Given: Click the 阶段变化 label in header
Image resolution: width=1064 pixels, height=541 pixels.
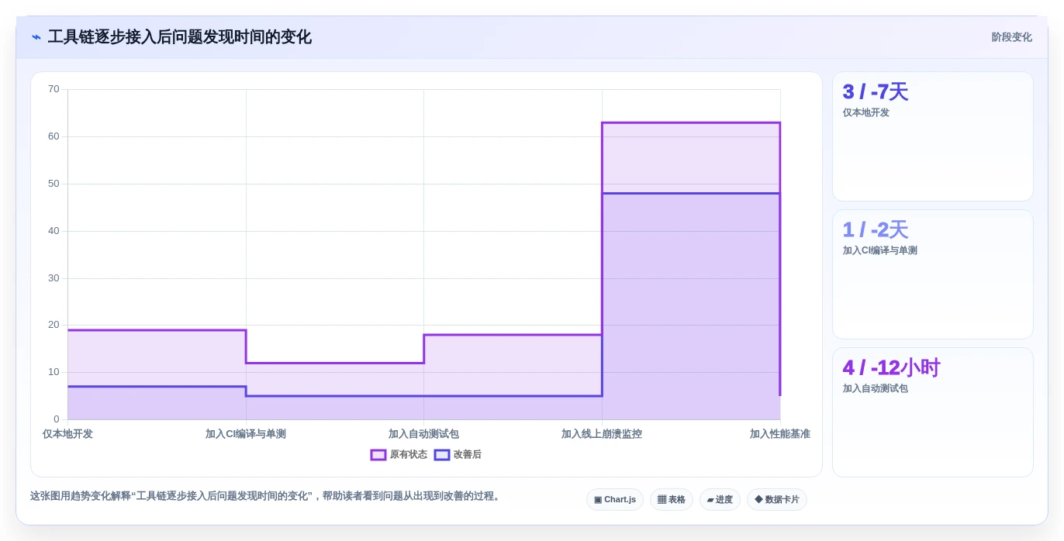Looking at the screenshot, I should click(x=1011, y=37).
